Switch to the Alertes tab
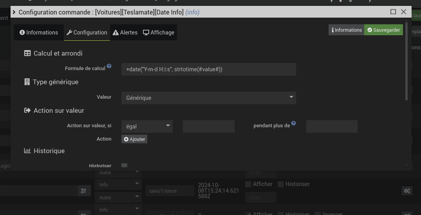 coord(125,33)
